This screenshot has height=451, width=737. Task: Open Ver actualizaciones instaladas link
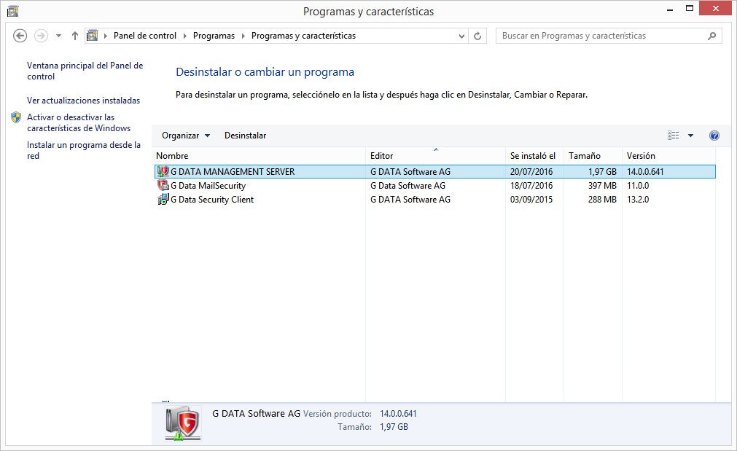coord(83,101)
